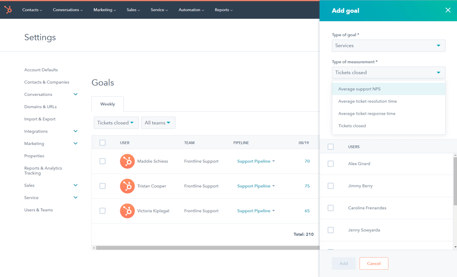Open the Type of goal dropdown
The width and height of the screenshot is (457, 277).
coord(389,45)
